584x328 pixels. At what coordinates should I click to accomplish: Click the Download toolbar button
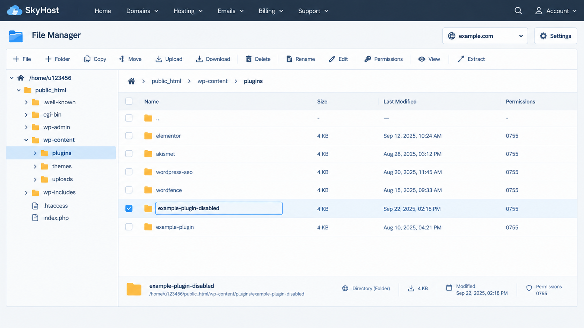pyautogui.click(x=213, y=59)
